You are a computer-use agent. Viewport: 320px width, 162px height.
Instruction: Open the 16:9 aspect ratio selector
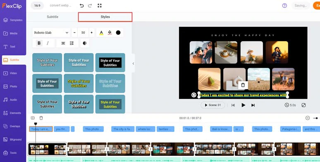point(37,6)
